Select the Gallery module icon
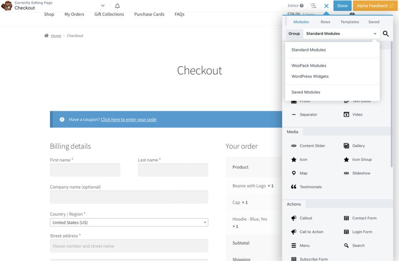The height and width of the screenshot is (261, 399). (x=346, y=145)
